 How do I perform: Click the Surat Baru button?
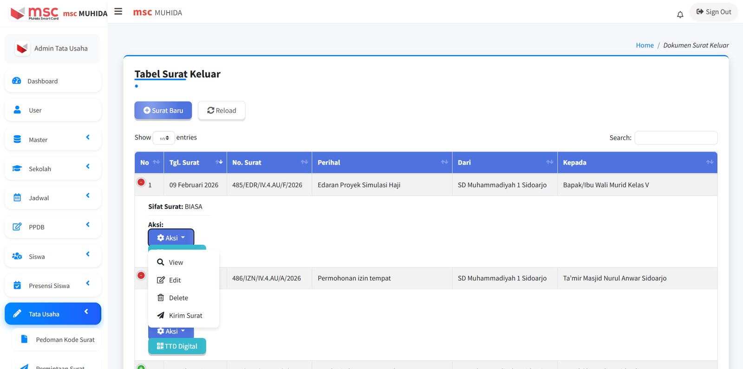click(x=163, y=111)
